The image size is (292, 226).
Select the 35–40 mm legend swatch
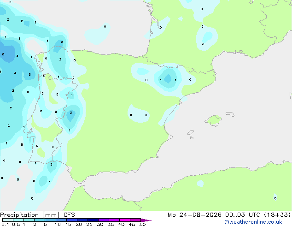coord(114,220)
